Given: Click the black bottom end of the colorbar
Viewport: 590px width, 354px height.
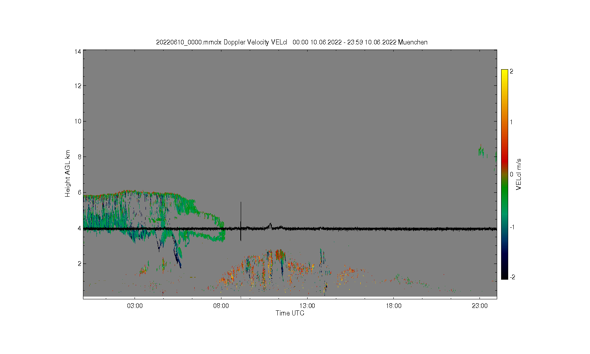Looking at the screenshot, I should click(x=505, y=276).
